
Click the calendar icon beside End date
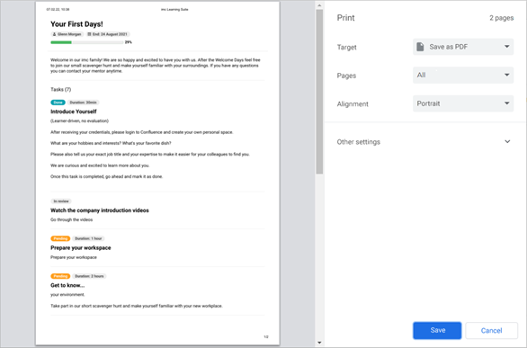coord(89,34)
